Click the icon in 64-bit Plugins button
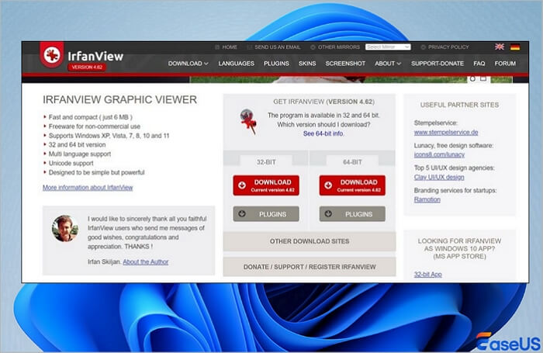The height and width of the screenshot is (353, 543). (328, 214)
